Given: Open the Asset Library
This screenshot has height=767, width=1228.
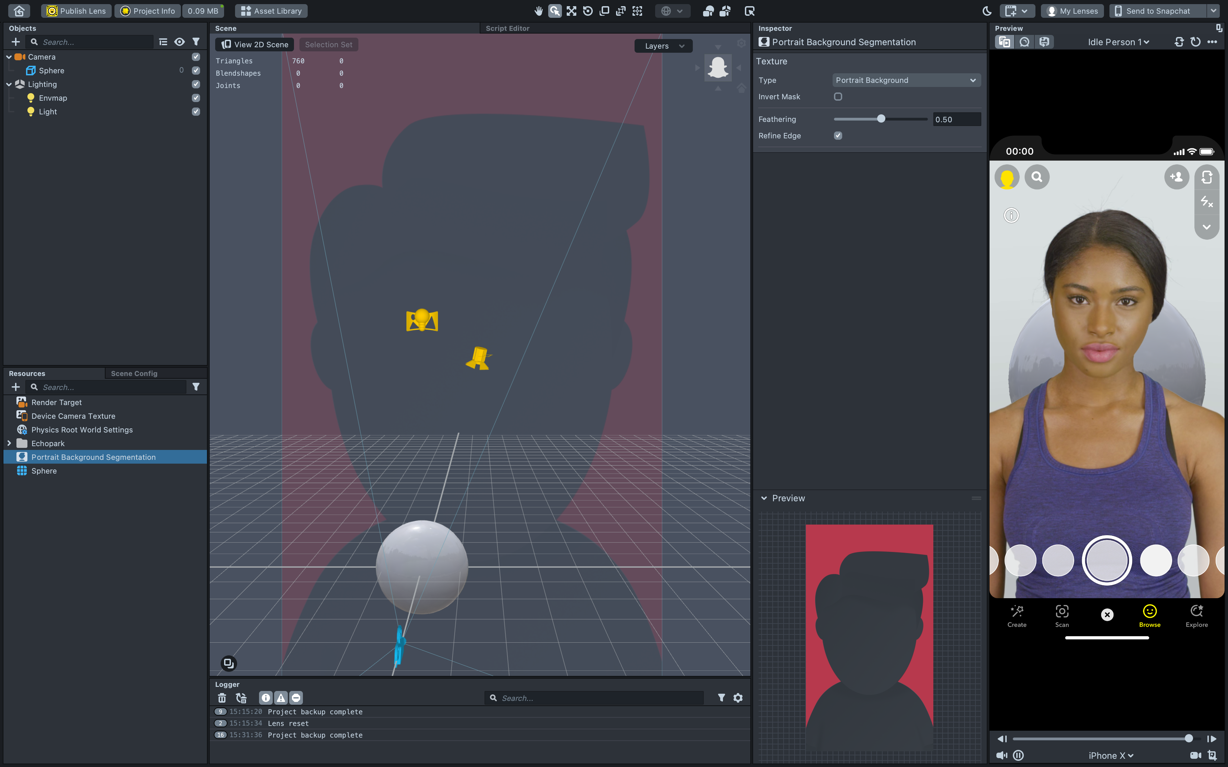Looking at the screenshot, I should point(271,11).
